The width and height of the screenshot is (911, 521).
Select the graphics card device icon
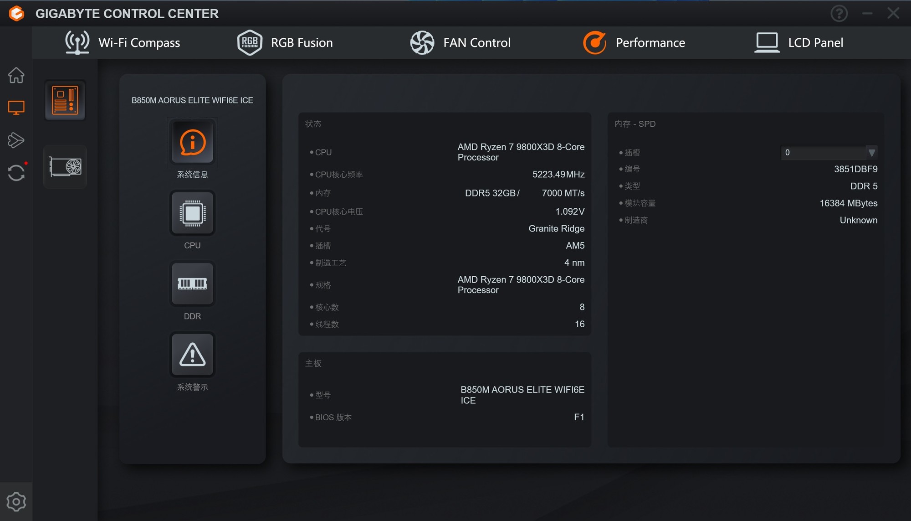click(65, 167)
